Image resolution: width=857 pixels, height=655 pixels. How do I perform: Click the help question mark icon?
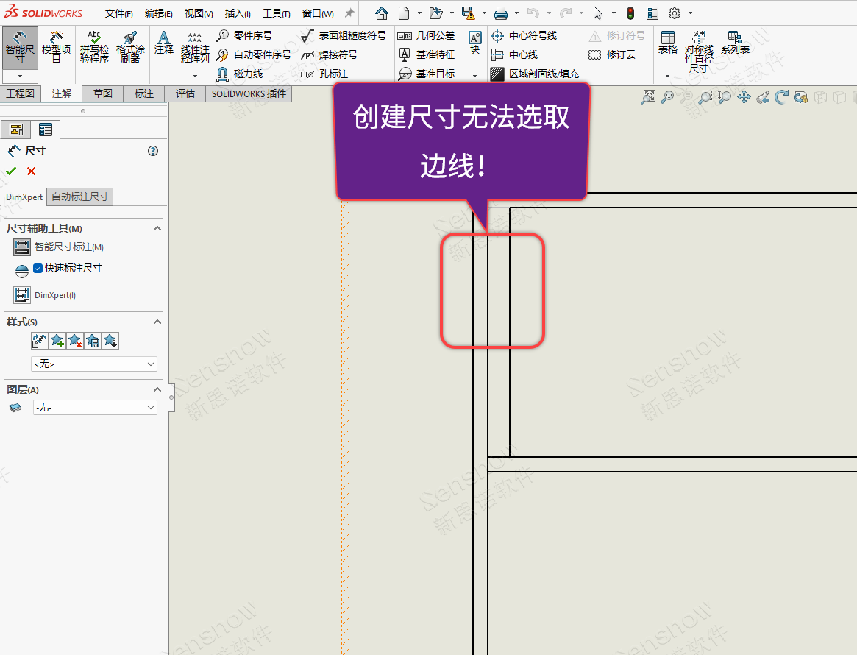(153, 151)
